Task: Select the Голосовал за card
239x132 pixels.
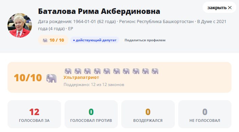Action: click(34, 114)
